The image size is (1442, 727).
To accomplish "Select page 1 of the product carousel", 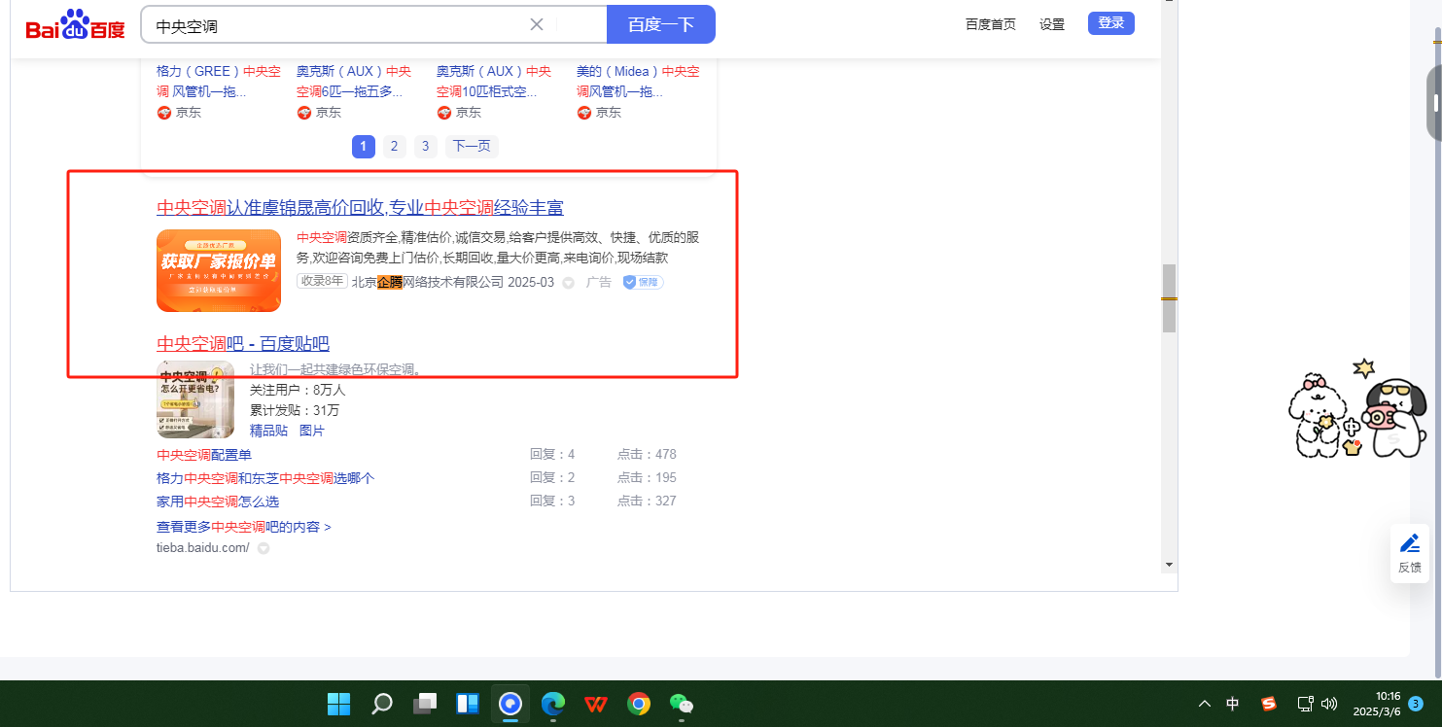I will coord(363,147).
